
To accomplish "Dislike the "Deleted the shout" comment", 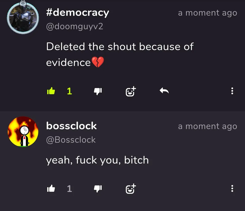I will click(x=98, y=91).
